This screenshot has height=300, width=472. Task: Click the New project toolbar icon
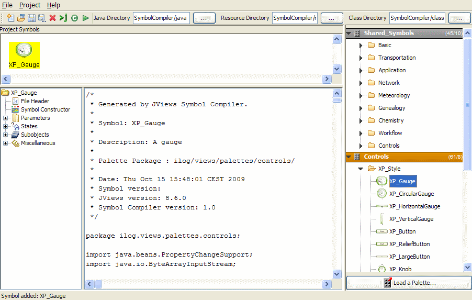pyautogui.click(x=10, y=18)
